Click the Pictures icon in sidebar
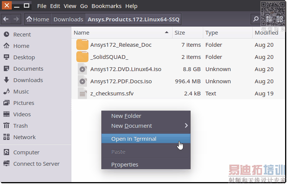 6,103
